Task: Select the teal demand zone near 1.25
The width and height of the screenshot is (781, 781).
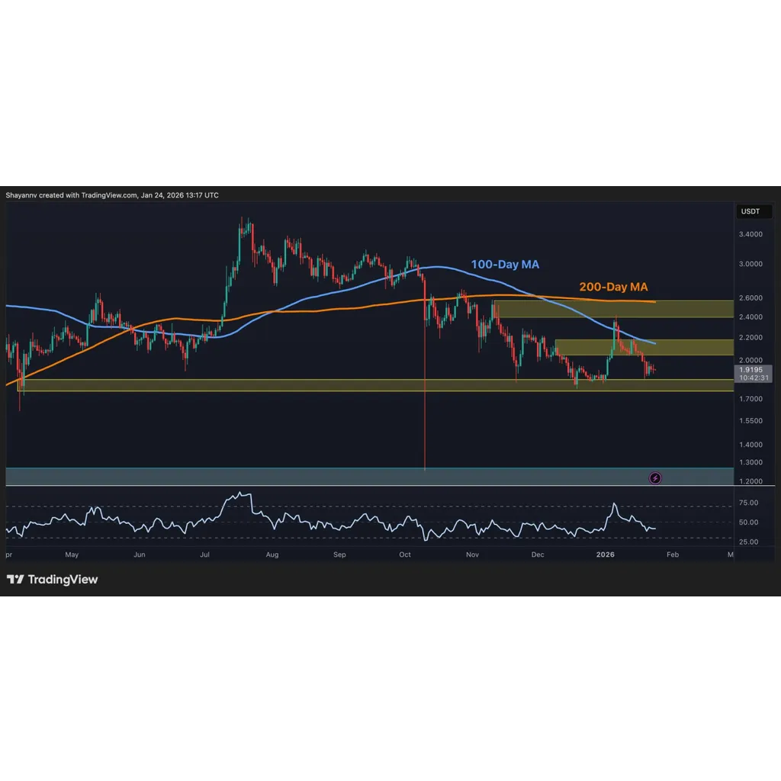Action: coord(370,476)
